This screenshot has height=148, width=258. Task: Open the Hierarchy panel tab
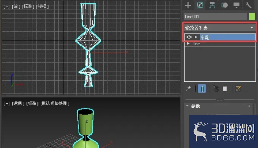(x=212, y=5)
